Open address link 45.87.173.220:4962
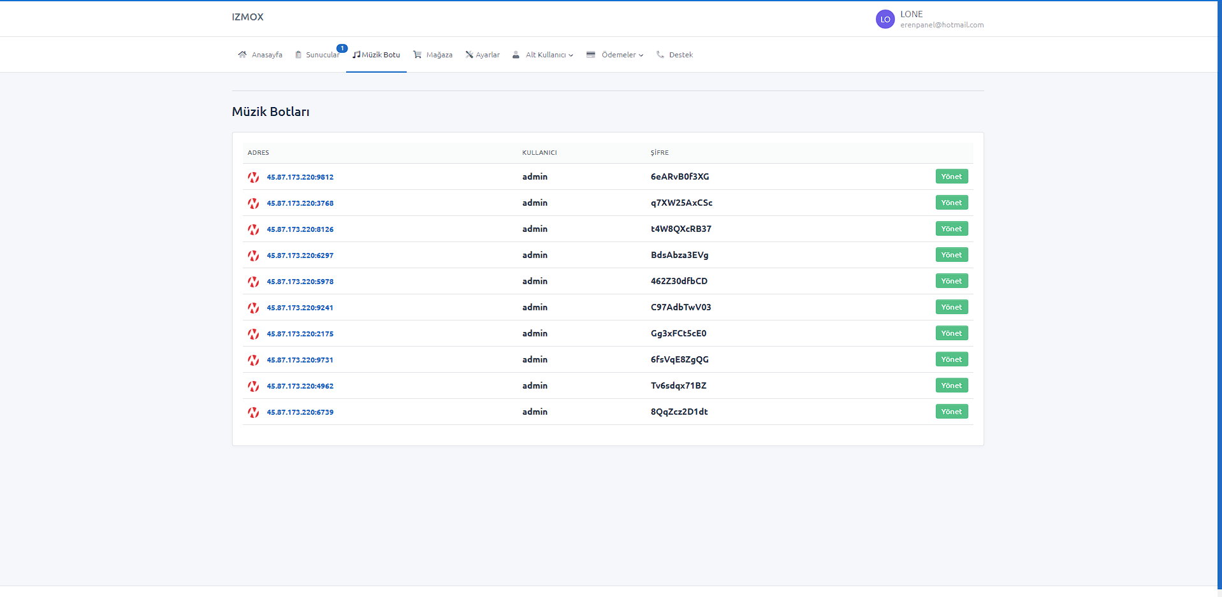The image size is (1222, 597). [x=300, y=386]
